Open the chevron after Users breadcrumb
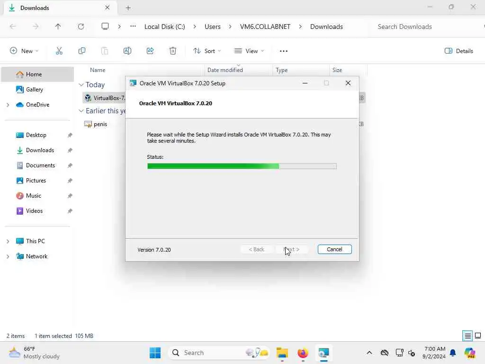Image resolution: width=485 pixels, height=364 pixels. 230,27
